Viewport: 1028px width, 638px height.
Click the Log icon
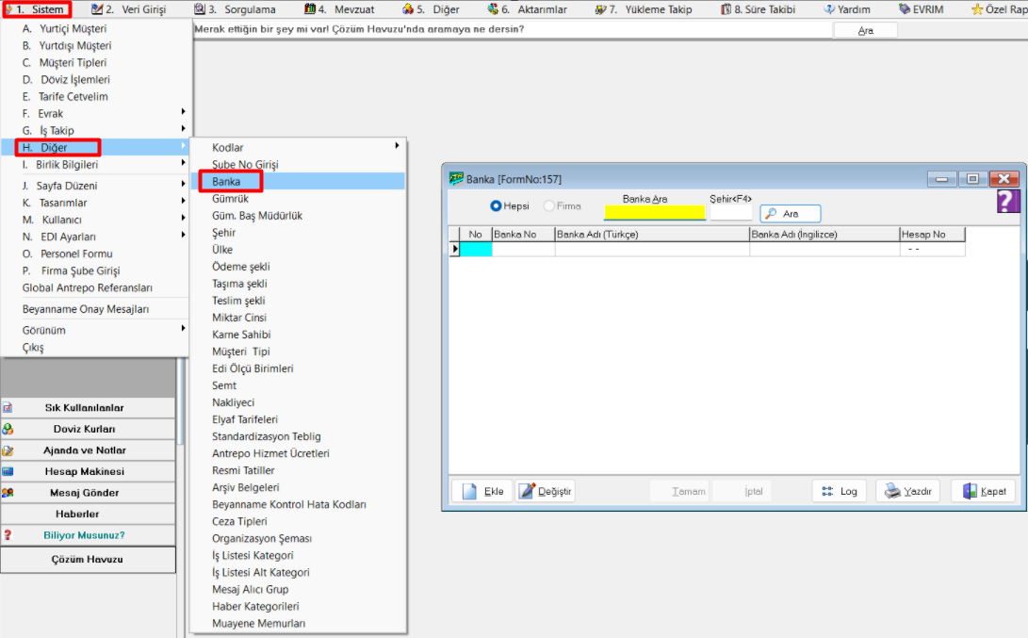(x=827, y=491)
